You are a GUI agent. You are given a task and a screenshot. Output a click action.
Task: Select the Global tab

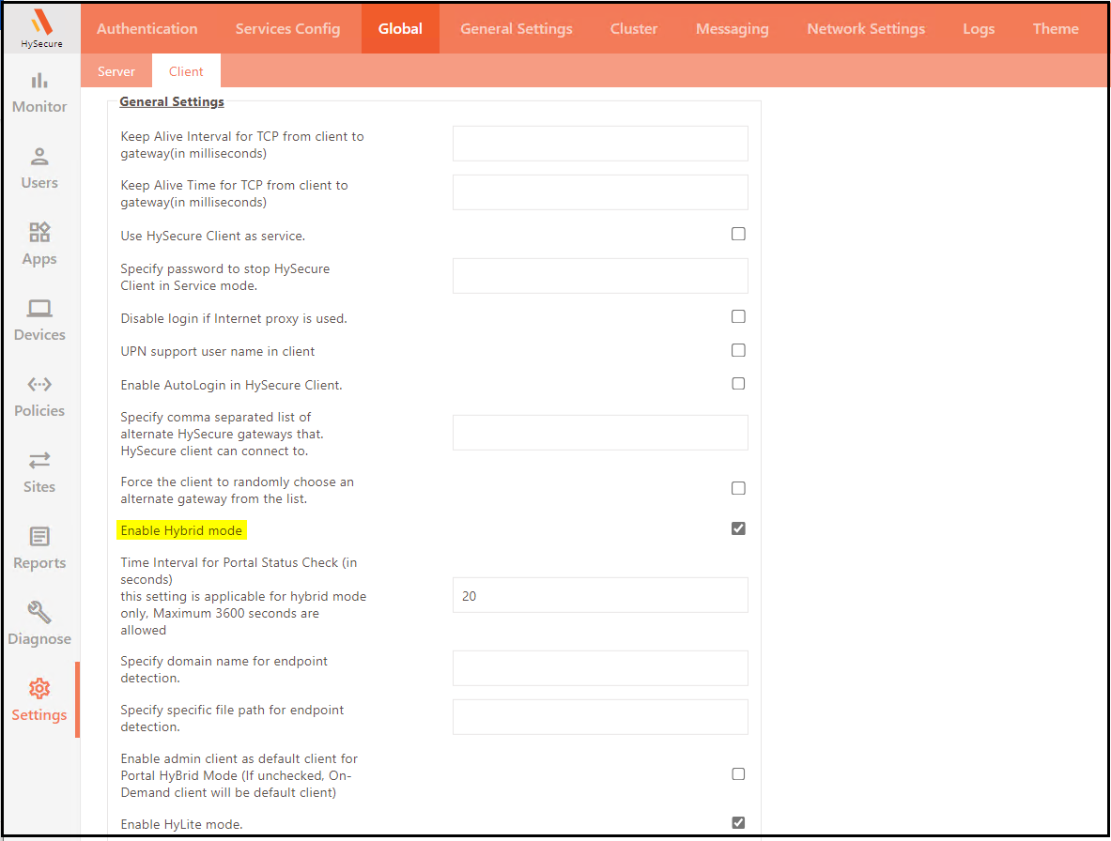tap(400, 29)
